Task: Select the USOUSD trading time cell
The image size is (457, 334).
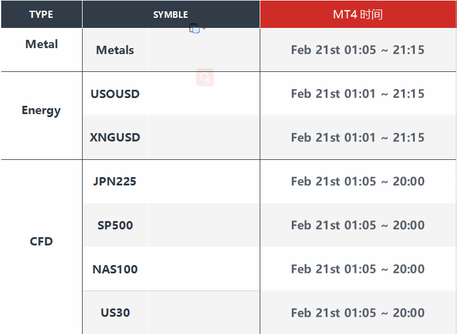Action: pyautogui.click(x=358, y=93)
